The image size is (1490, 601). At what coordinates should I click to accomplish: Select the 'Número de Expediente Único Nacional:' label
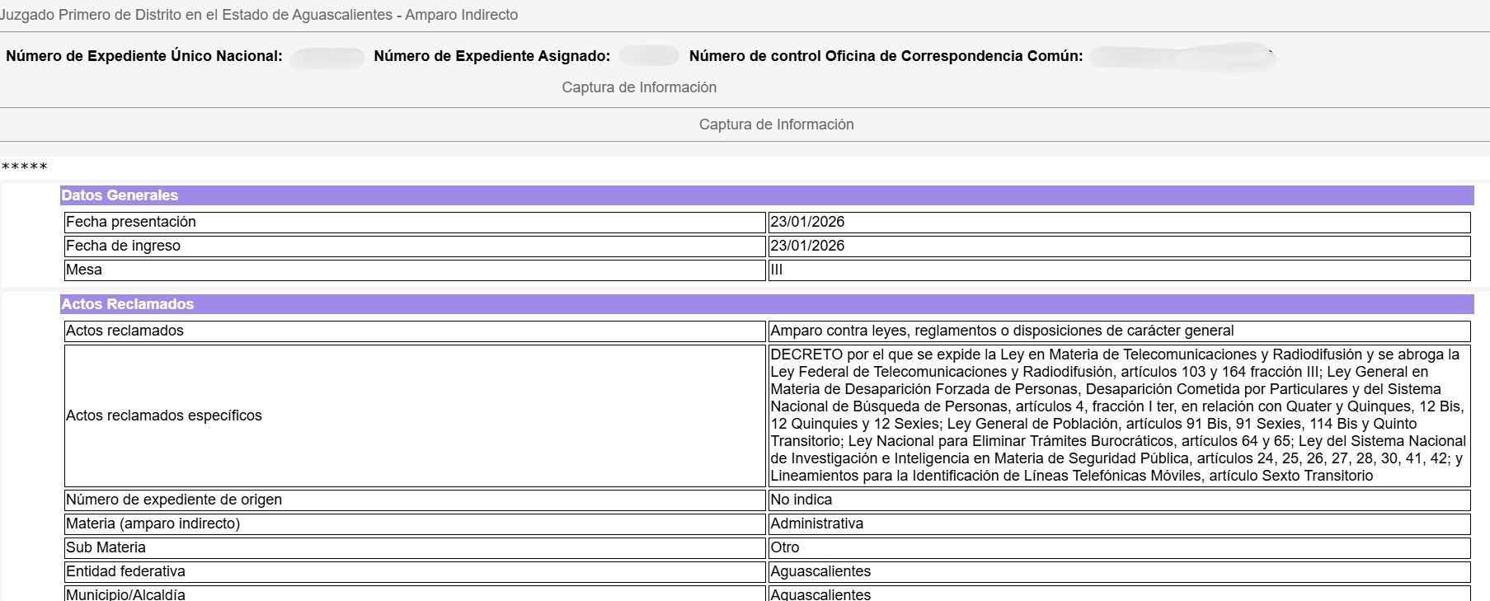[144, 56]
